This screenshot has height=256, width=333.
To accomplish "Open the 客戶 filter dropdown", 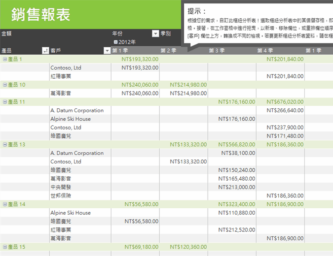I will click(x=107, y=51).
